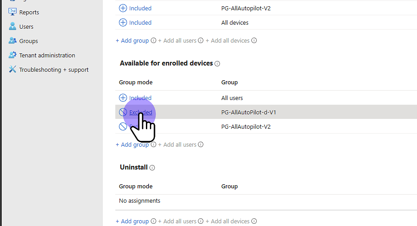417x226 pixels.
Task: Select the All devices group cell
Action: point(235,22)
